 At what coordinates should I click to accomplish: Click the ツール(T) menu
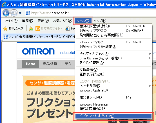click(x=83, y=21)
